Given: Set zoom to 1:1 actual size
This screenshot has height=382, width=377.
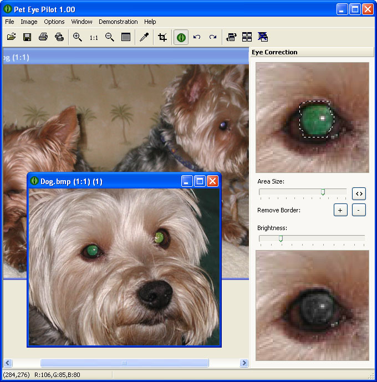Looking at the screenshot, I should click(94, 38).
